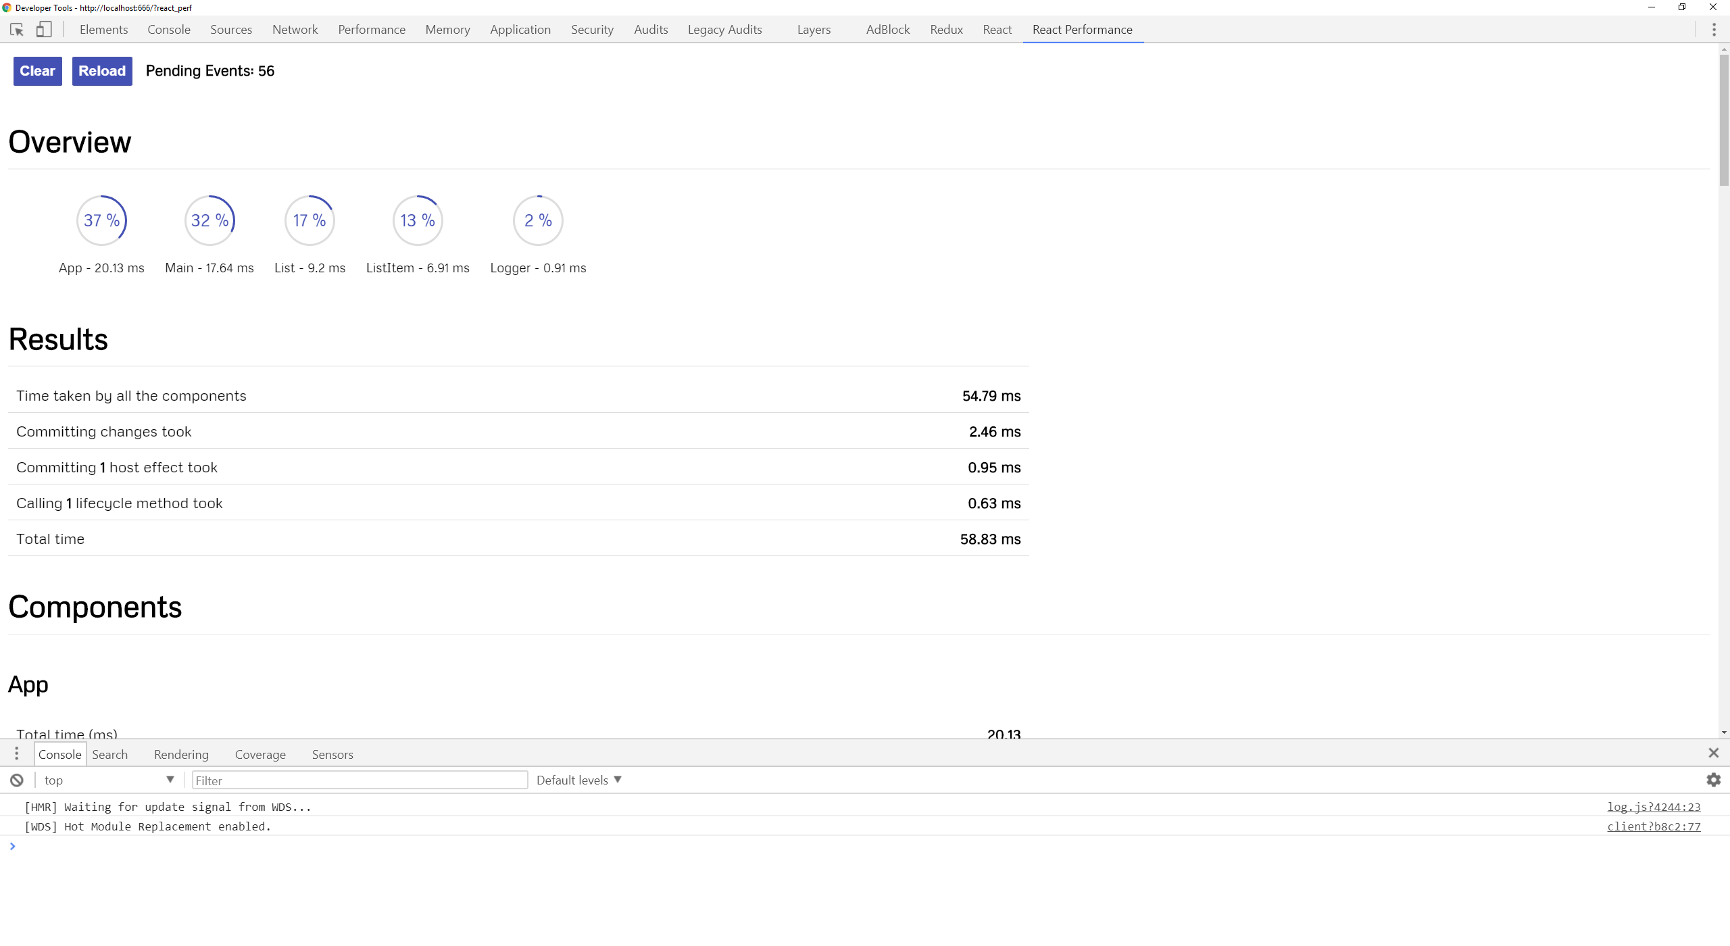This screenshot has height=946, width=1730.
Task: Click the App 37% circular gauge
Action: (101, 220)
